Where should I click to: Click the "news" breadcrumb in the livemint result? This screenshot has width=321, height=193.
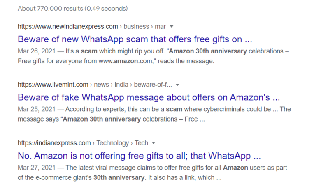click(101, 85)
